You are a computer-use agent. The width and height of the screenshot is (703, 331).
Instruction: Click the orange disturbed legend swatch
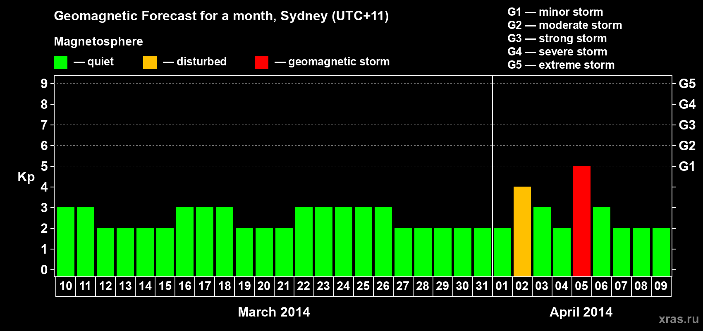tap(150, 62)
